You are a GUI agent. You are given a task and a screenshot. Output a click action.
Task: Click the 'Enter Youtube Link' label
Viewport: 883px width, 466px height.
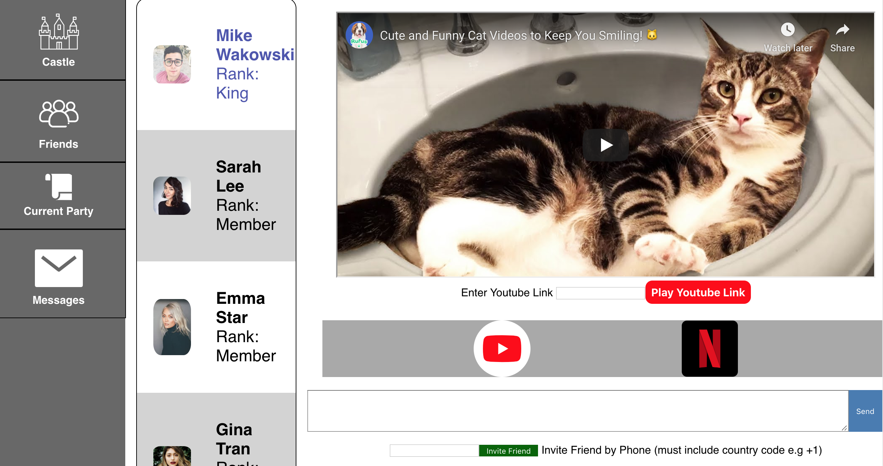pyautogui.click(x=507, y=293)
